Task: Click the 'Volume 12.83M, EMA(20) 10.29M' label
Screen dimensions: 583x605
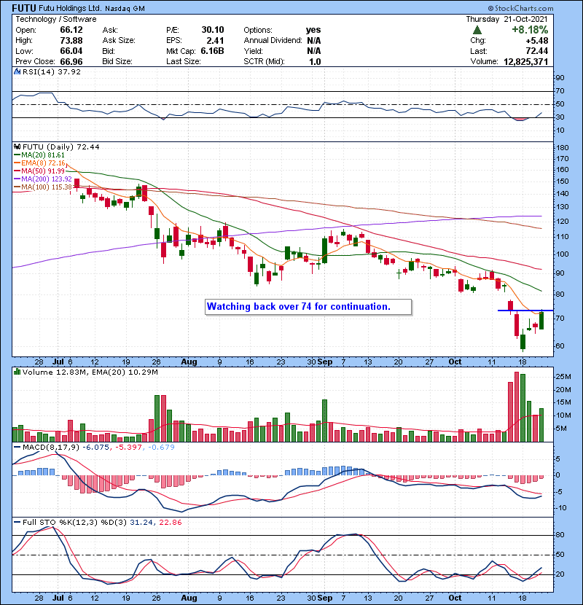Action: 90,372
